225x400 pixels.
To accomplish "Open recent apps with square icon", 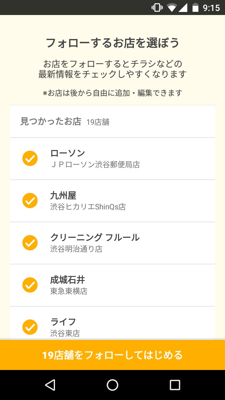I will (175, 385).
